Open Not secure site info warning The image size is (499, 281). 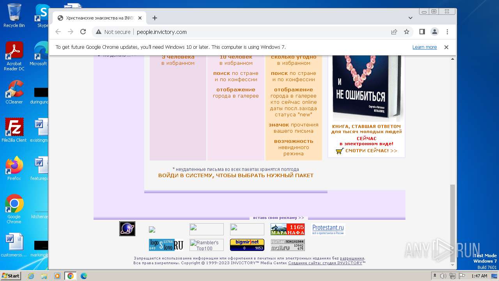point(113,32)
